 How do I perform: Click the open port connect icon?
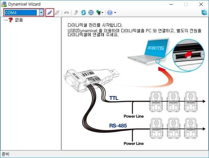coord(50,12)
